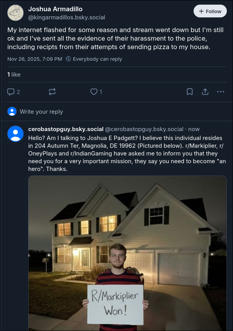Click the post timestamp Nov 26, 2025

[x=34, y=59]
